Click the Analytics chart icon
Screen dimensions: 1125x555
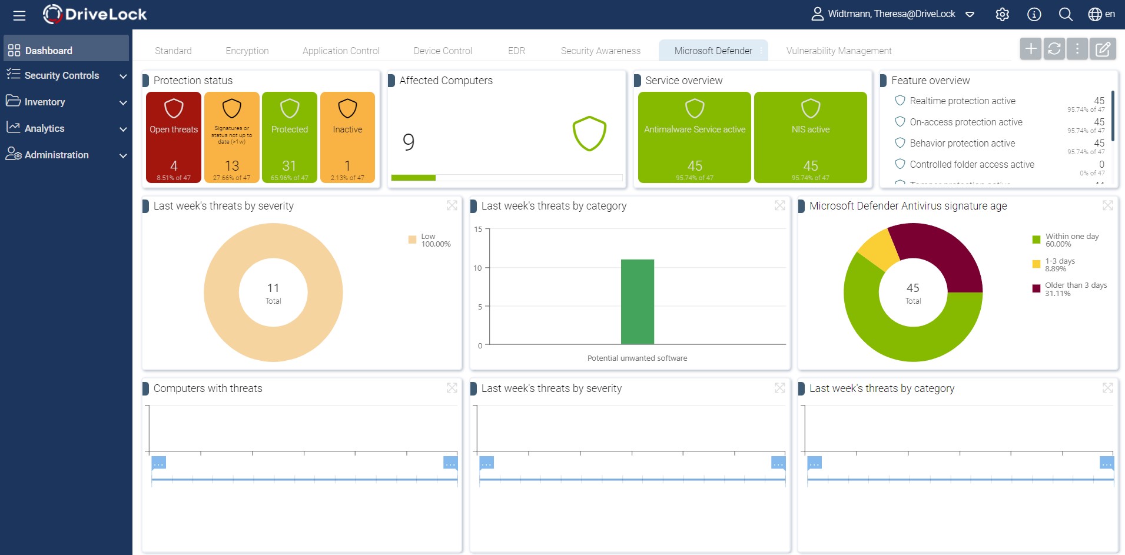(14, 127)
